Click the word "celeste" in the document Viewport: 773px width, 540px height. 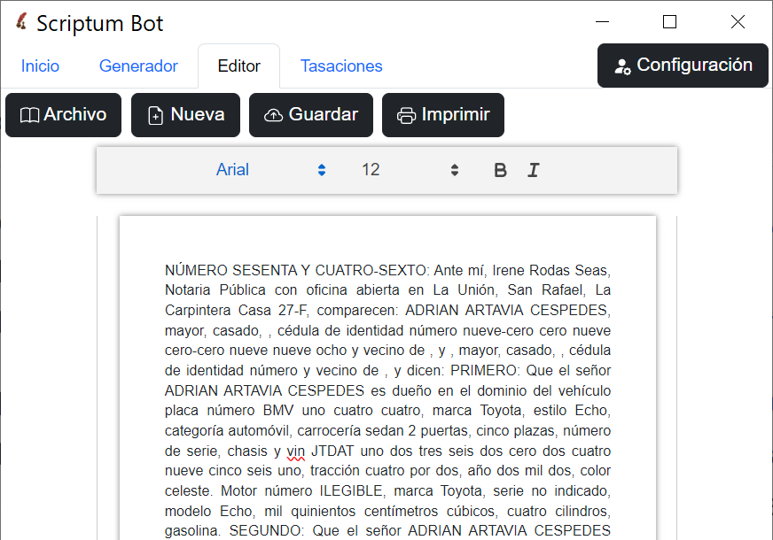[187, 490]
